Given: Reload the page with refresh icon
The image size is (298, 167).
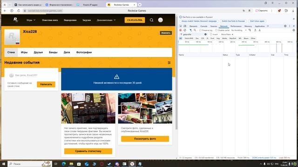Looking at the screenshot, I should pyautogui.click(x=19, y=11).
